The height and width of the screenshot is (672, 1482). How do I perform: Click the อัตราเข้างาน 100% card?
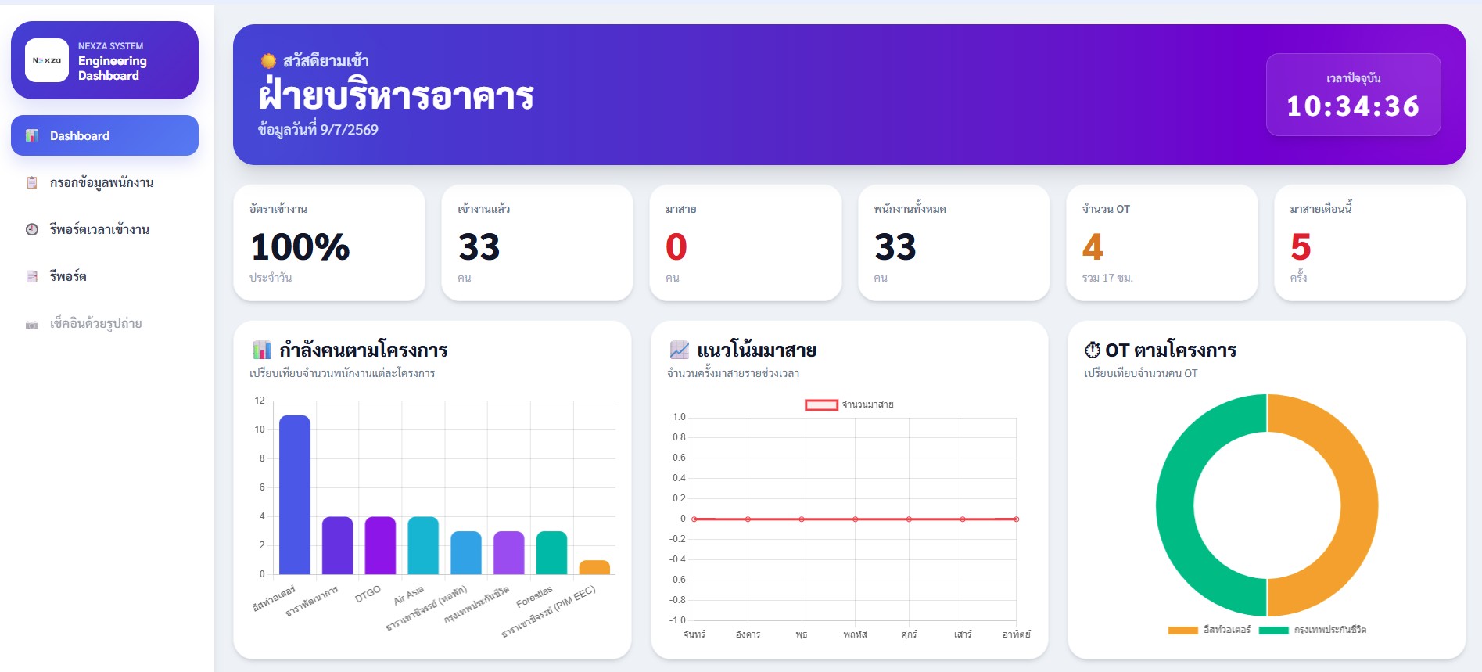(x=329, y=243)
